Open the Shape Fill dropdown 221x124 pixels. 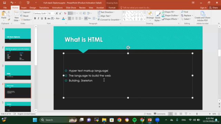point(169,12)
